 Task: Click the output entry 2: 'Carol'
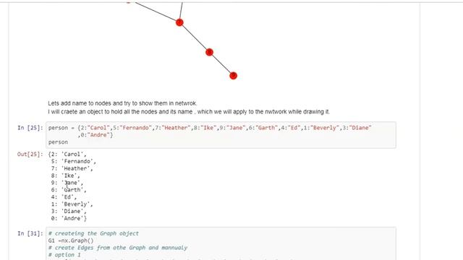(x=69, y=154)
